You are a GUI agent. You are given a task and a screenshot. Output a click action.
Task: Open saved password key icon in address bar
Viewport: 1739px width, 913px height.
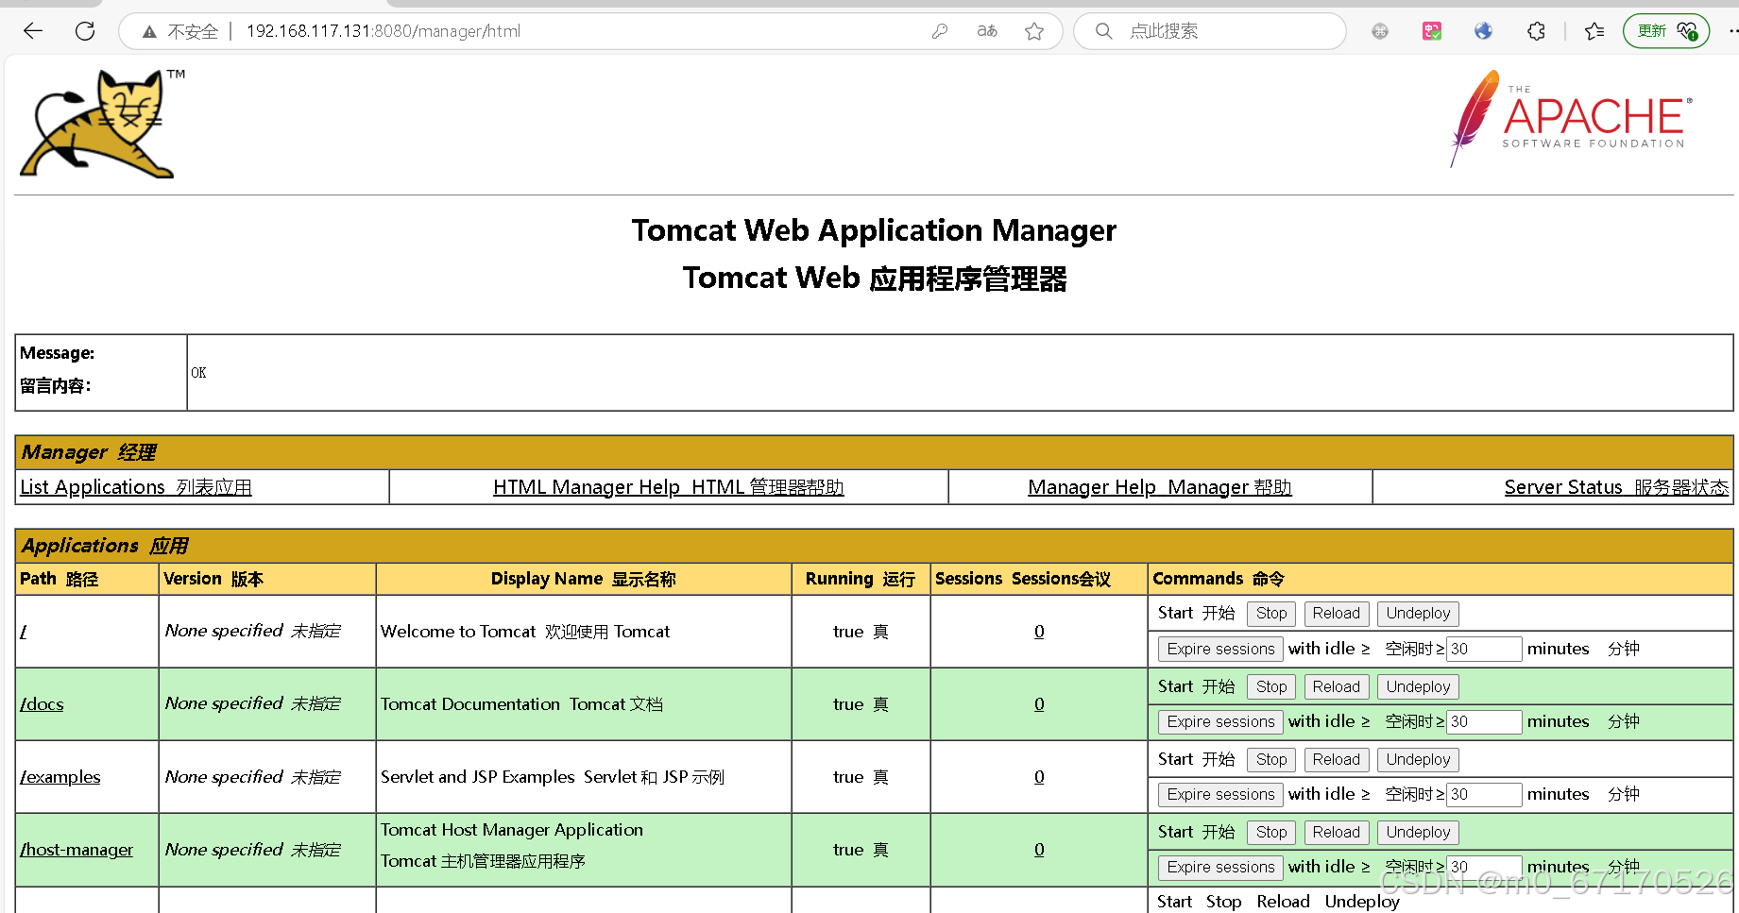(939, 31)
